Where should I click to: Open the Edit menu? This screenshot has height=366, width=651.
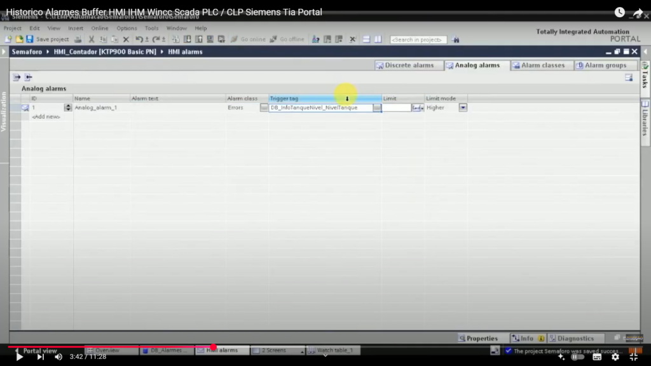pyautogui.click(x=34, y=28)
